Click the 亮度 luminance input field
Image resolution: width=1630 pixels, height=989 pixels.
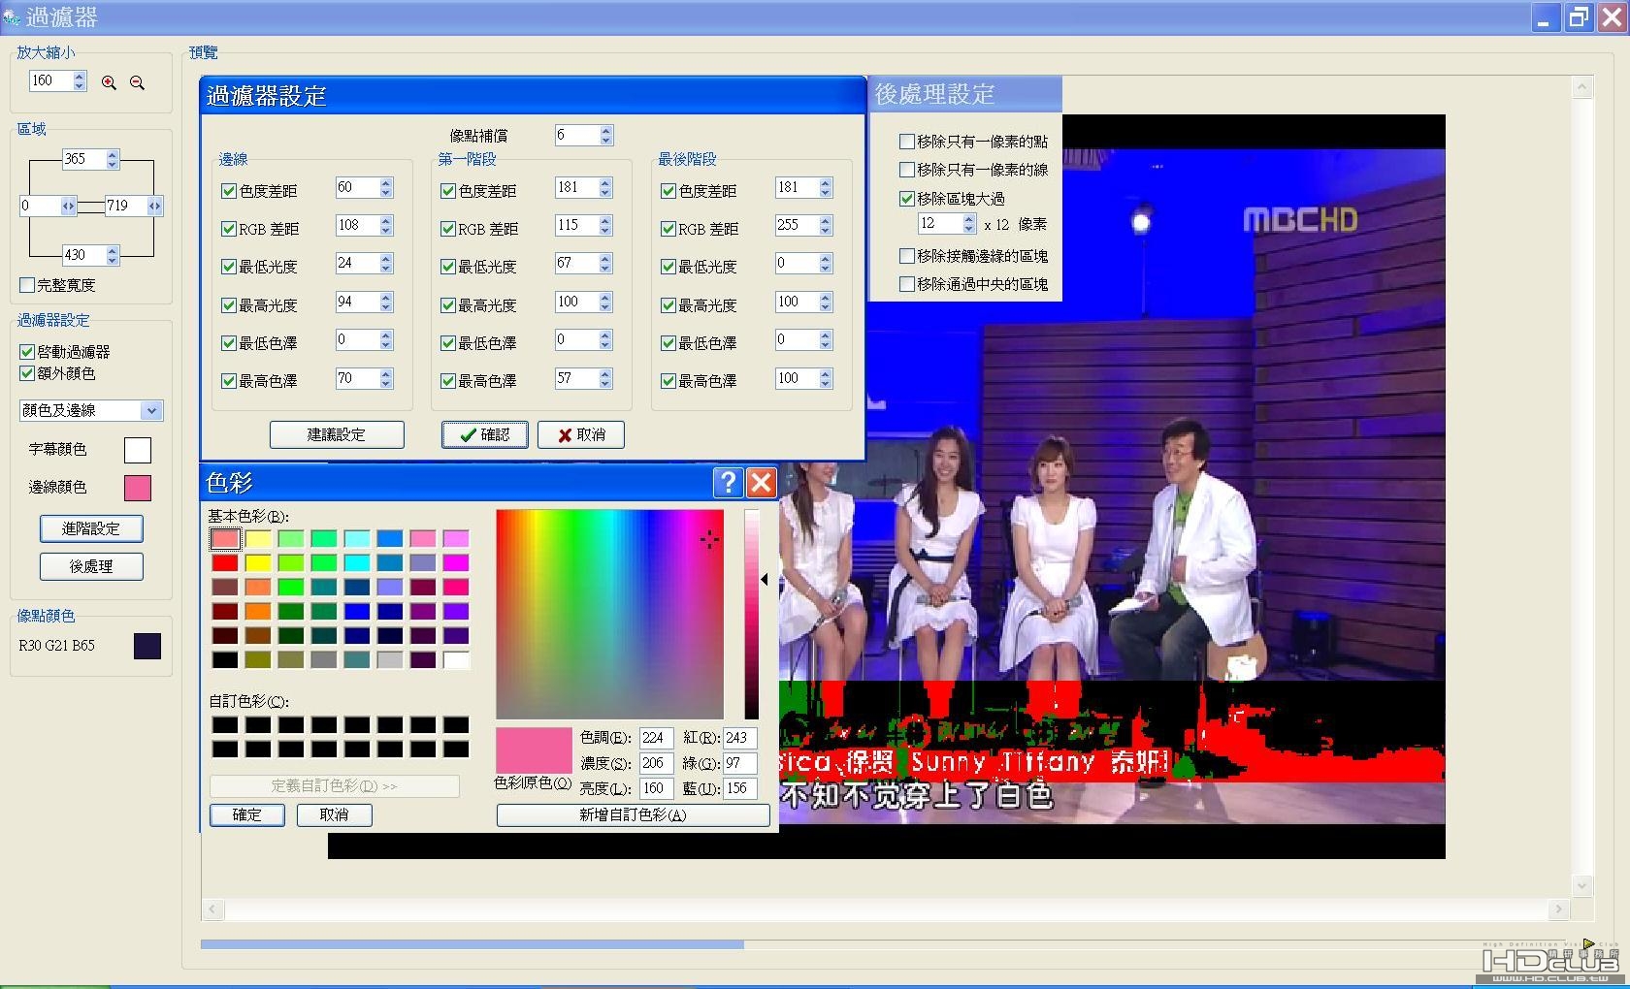click(656, 788)
